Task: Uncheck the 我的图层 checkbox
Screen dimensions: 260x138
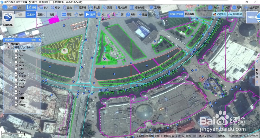Action: 9,44
